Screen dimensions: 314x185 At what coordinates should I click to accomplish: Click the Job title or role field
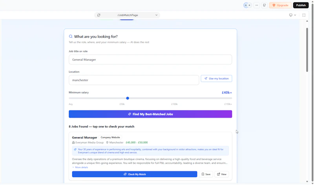(x=150, y=60)
